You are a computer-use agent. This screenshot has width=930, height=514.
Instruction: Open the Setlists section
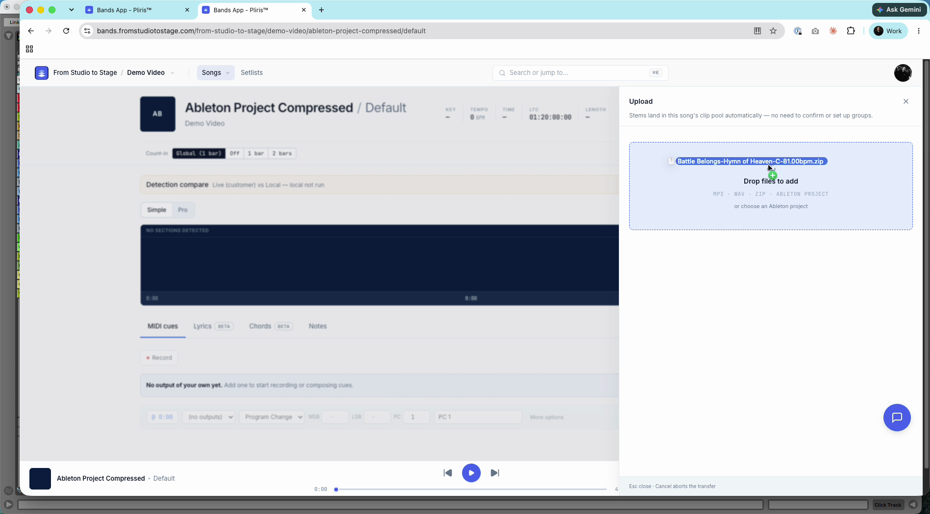pos(252,73)
